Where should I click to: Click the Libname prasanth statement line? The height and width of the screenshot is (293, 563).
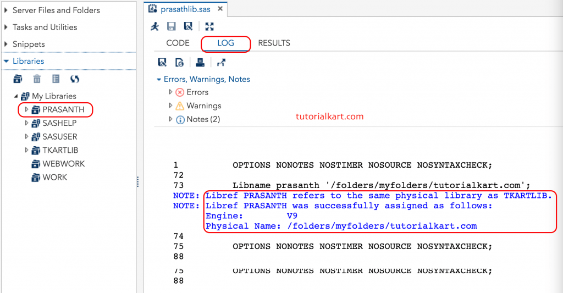pos(382,185)
